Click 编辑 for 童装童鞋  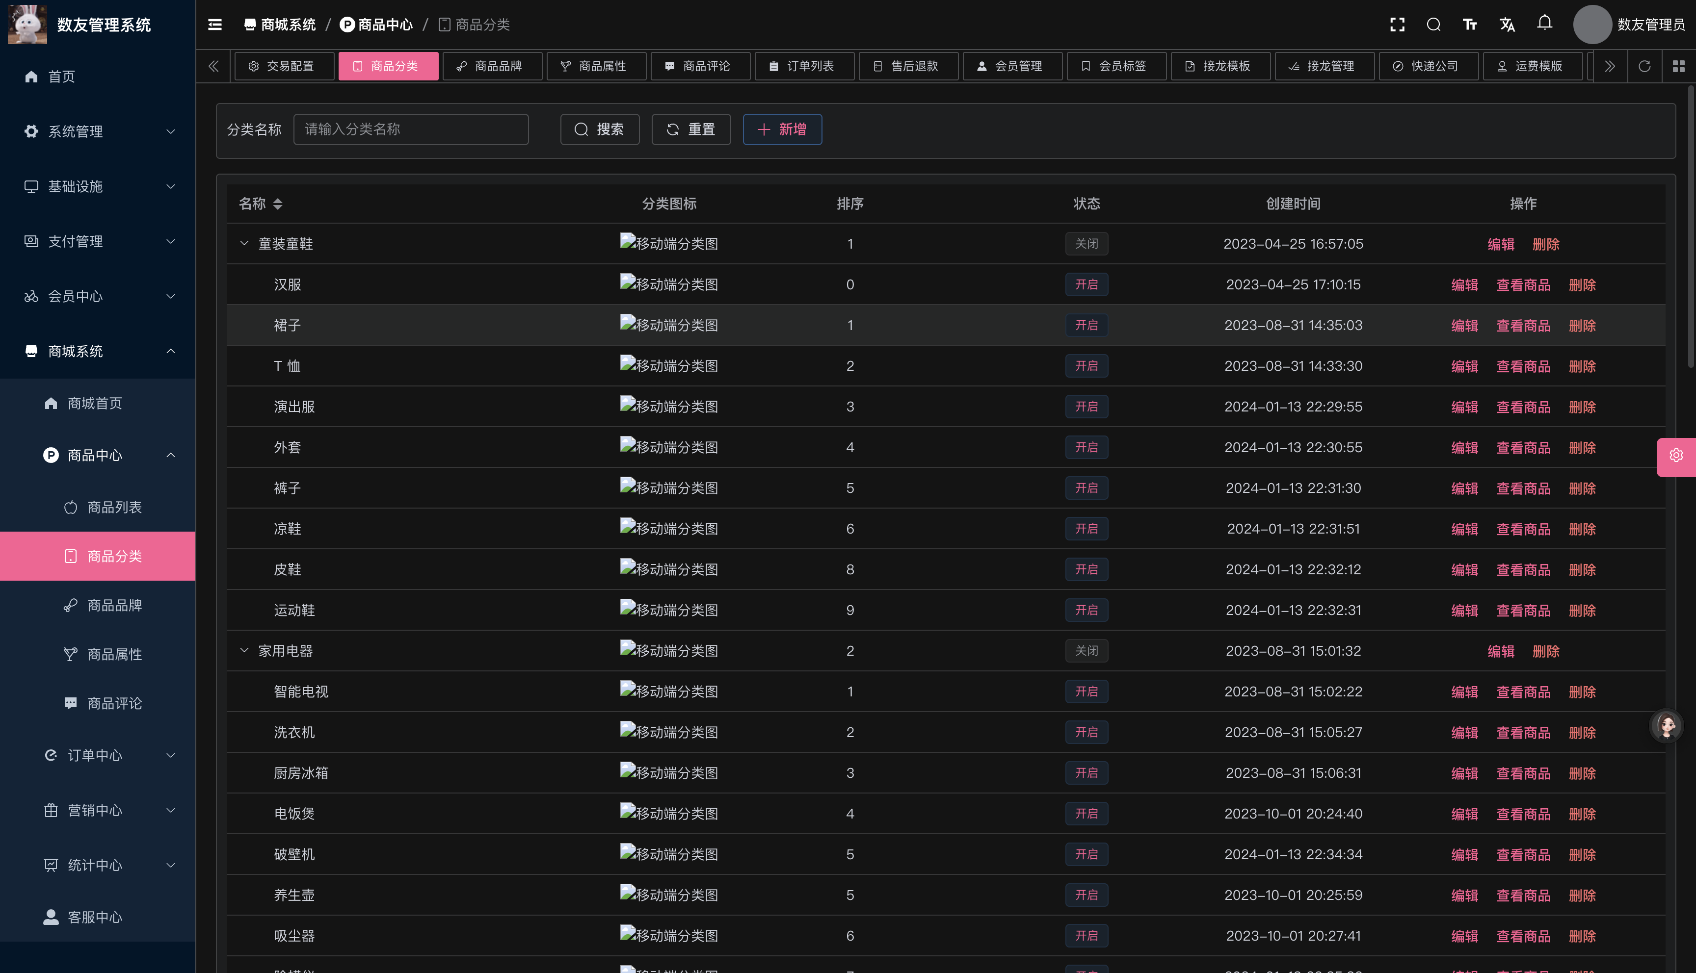(x=1501, y=245)
